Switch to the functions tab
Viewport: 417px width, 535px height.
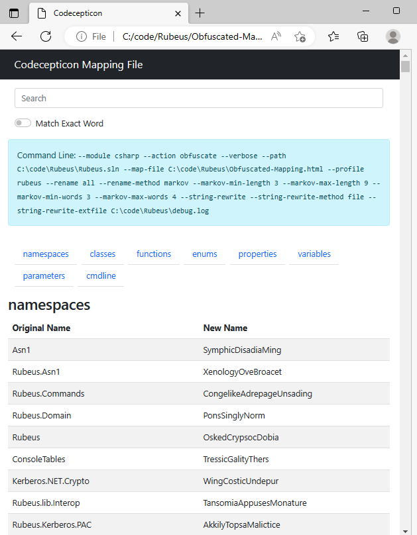154,254
